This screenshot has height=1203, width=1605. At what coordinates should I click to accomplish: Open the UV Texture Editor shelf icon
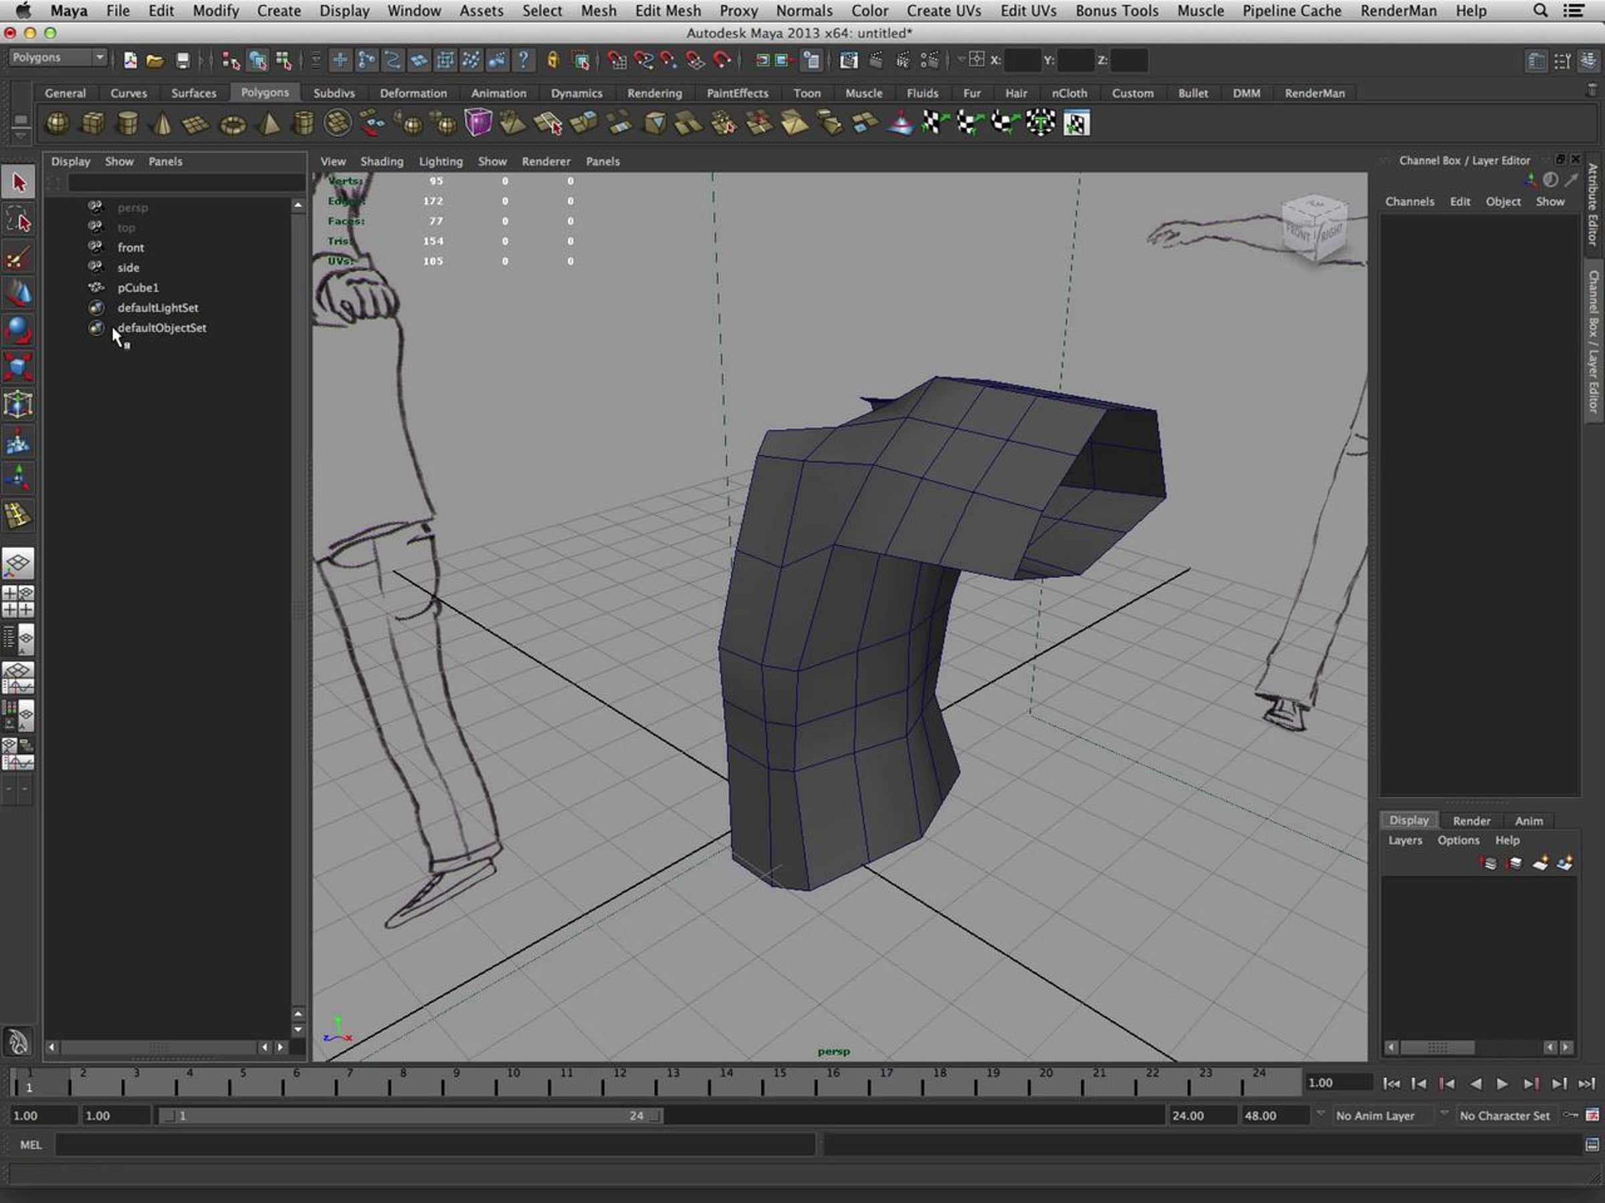click(1076, 123)
